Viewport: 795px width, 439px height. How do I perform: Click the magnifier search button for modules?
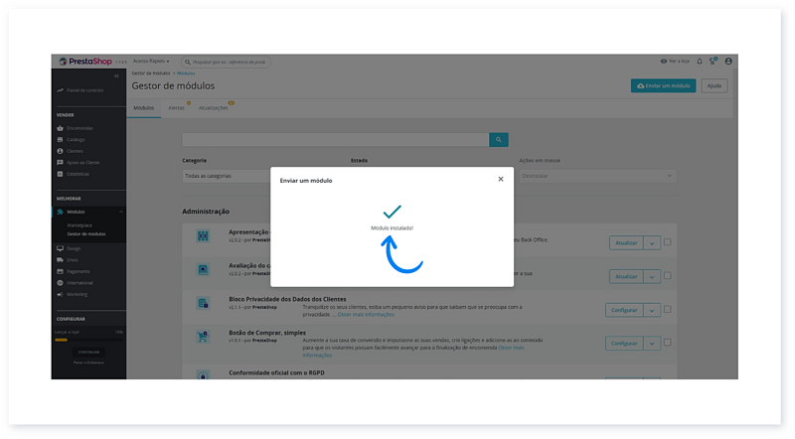(x=500, y=140)
